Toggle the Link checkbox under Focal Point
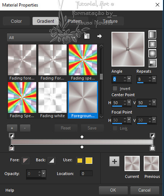This screenshot has height=196, width=164. [115, 128]
